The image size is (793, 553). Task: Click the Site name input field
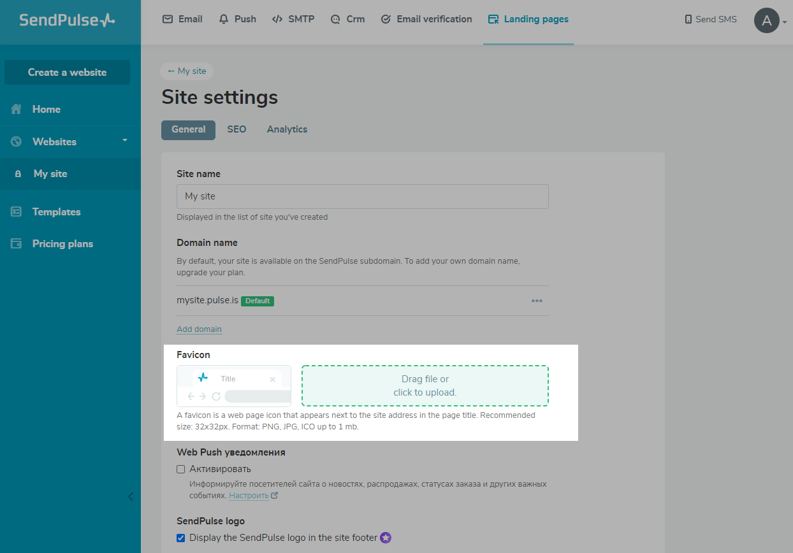tap(362, 196)
